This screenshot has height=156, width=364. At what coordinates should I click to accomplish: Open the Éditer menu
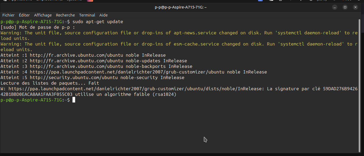[24, 15]
